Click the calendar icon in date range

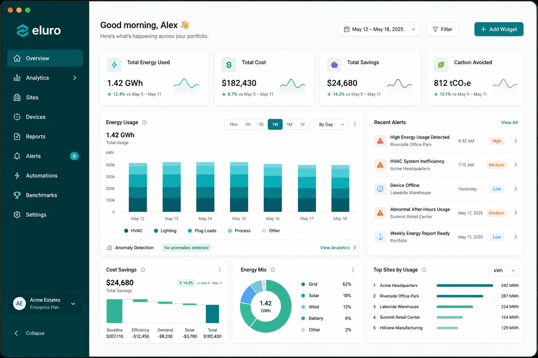[346, 29]
